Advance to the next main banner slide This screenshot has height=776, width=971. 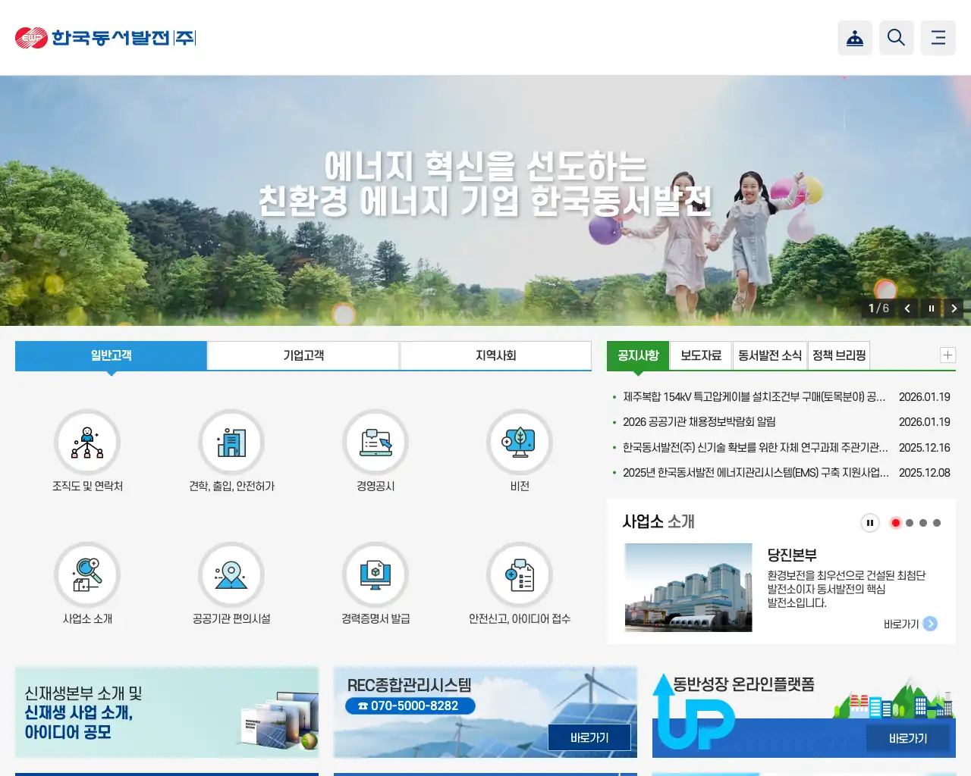[954, 308]
